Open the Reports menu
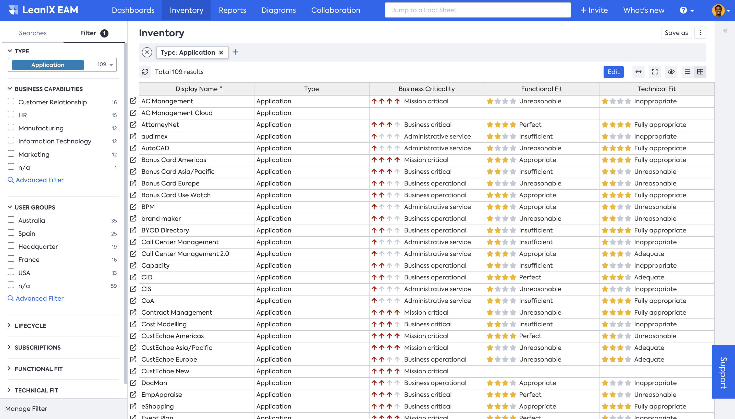This screenshot has height=419, width=735. click(x=232, y=10)
